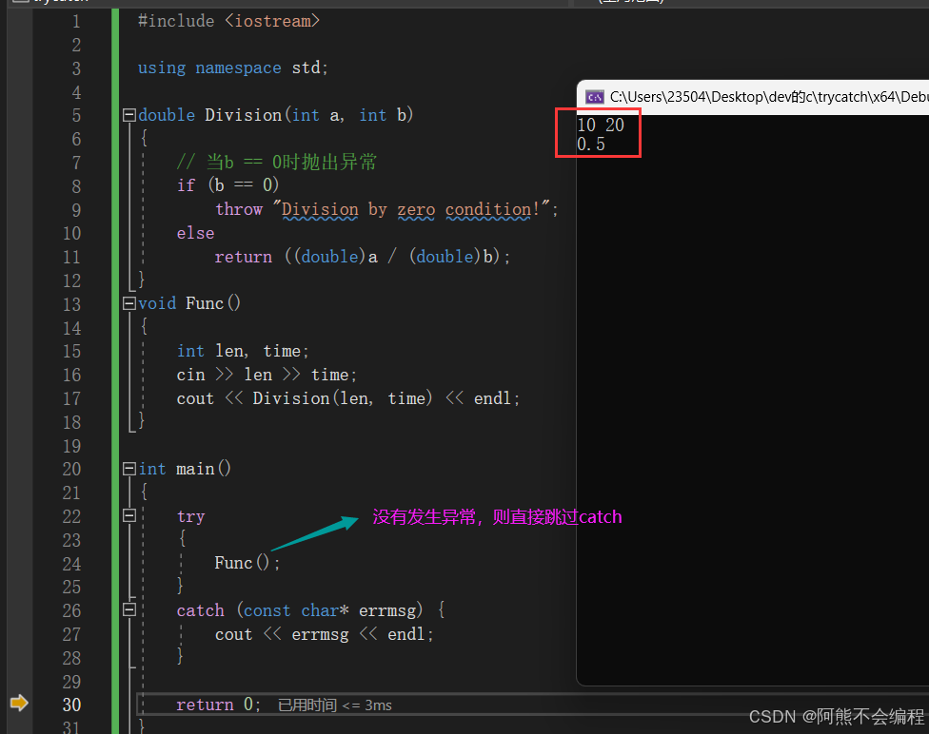Click 'cout << errmsg << endl;' line
This screenshot has width=929, height=734.
(324, 634)
